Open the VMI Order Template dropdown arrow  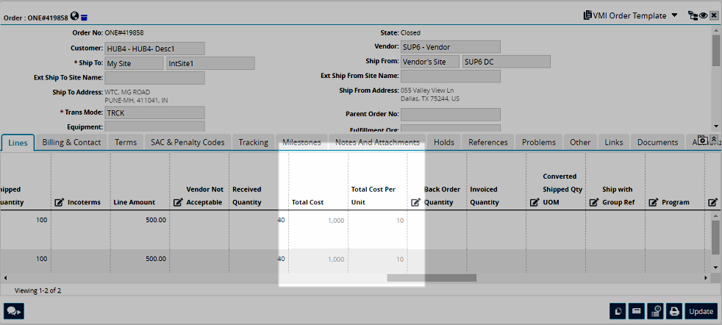pos(674,15)
